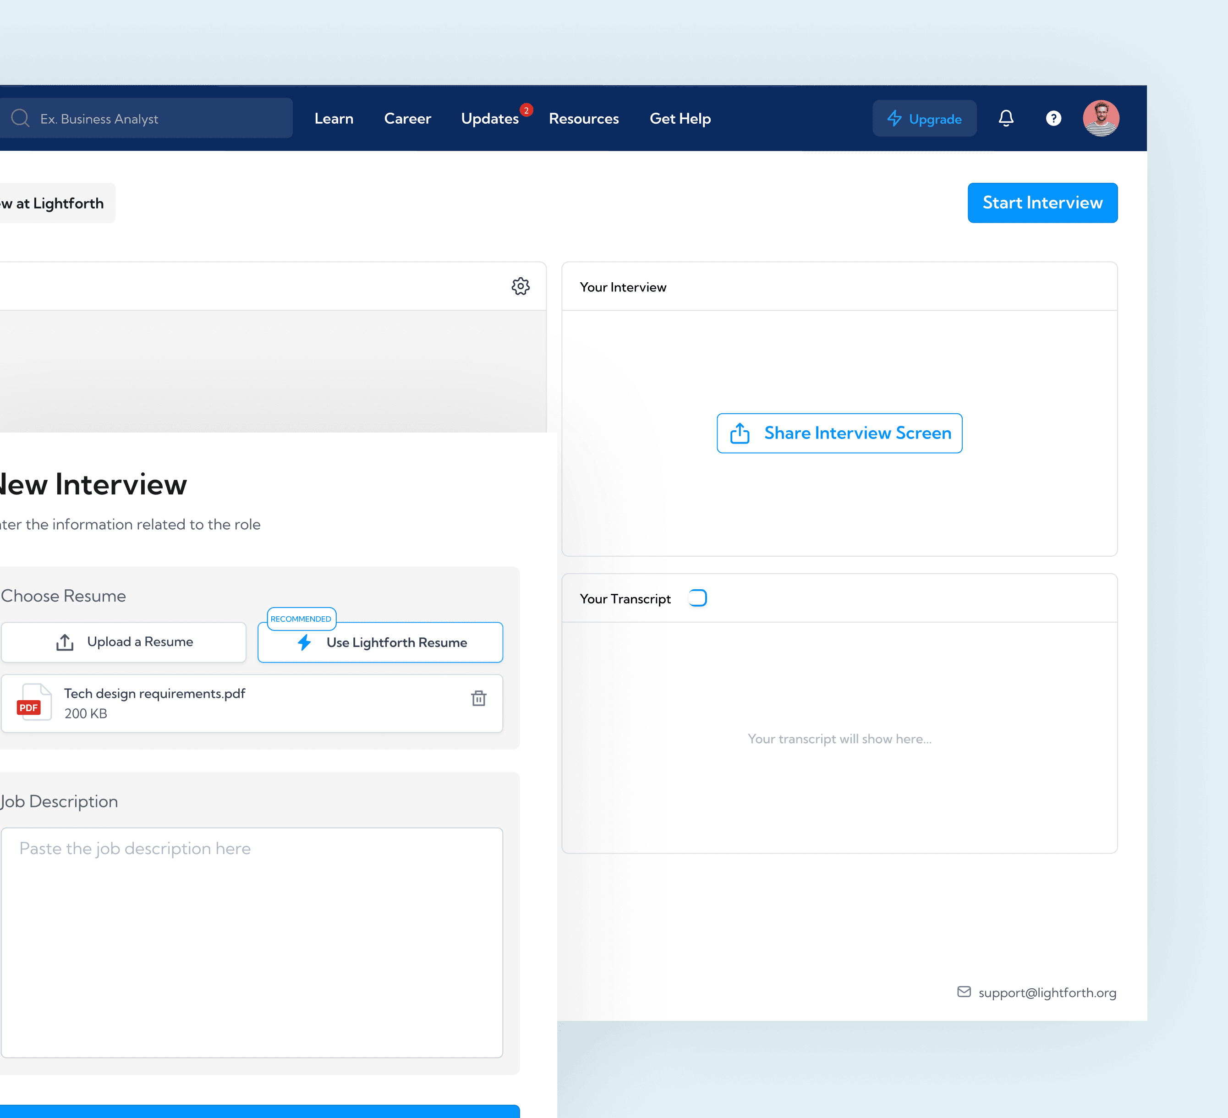The width and height of the screenshot is (1228, 1118).
Task: Delete Tech design requirements.pdf file
Action: coord(479,698)
